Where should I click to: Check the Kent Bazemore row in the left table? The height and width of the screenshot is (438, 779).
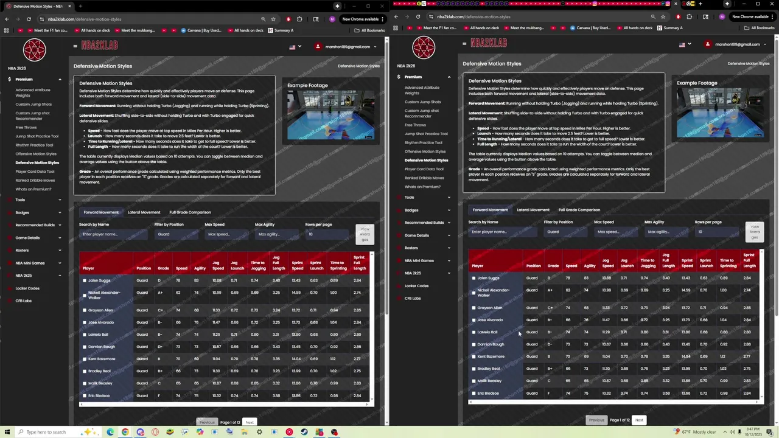(x=85, y=359)
